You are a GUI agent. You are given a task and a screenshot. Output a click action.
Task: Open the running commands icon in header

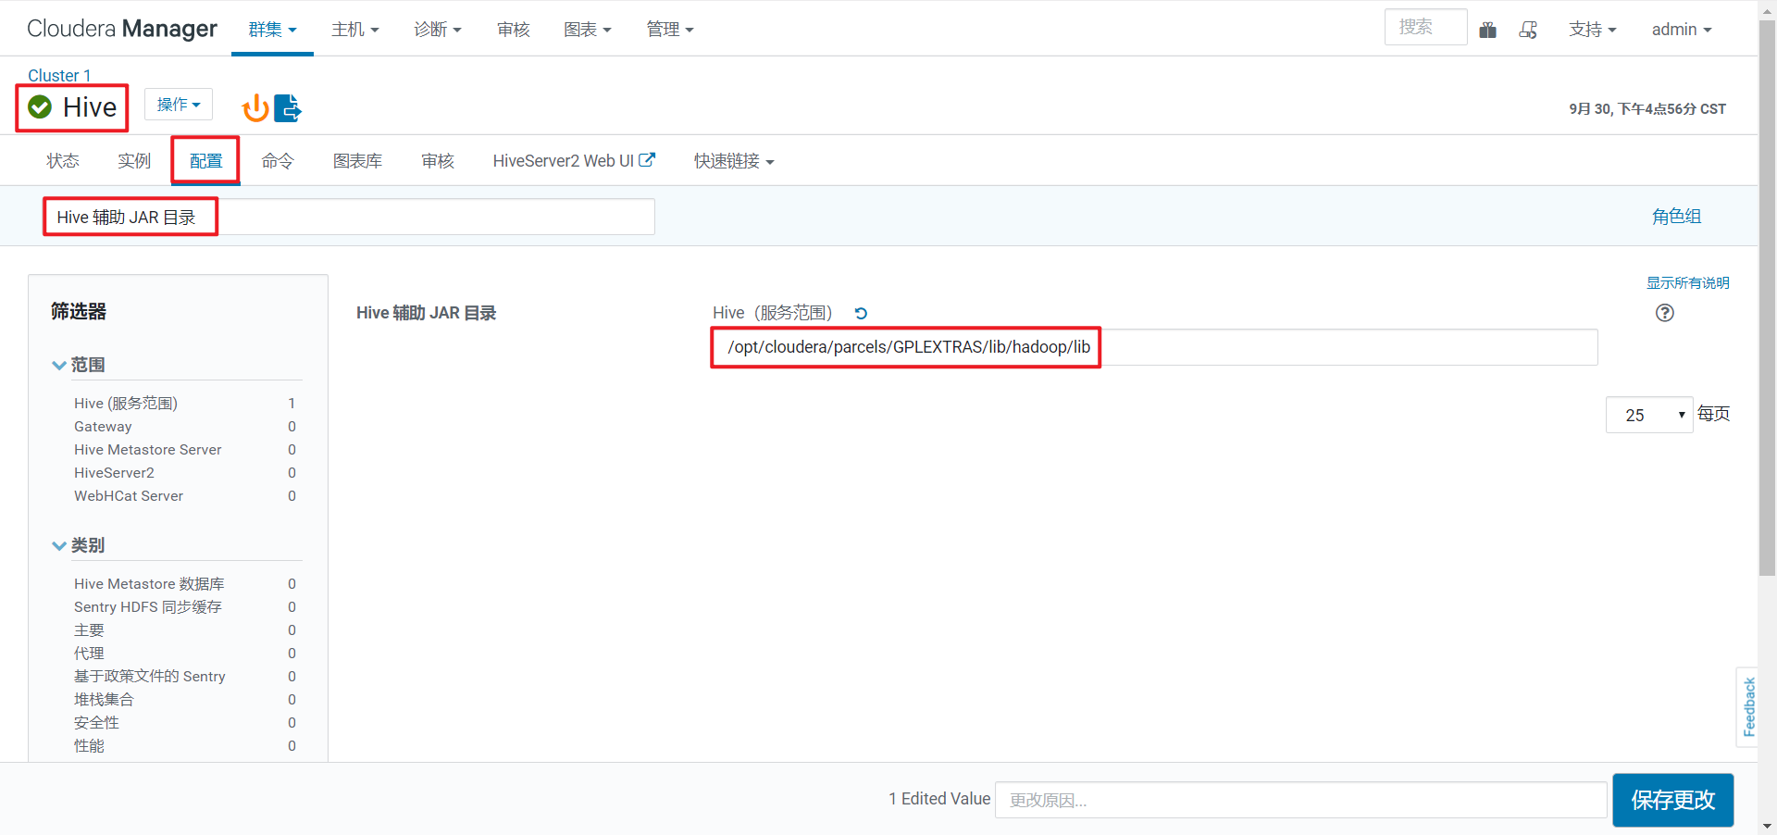click(1528, 30)
